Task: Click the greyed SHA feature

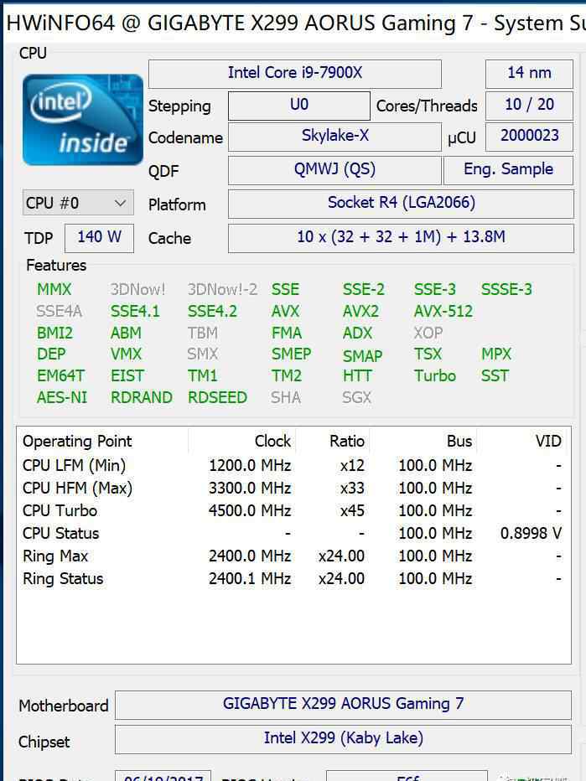Action: [286, 397]
